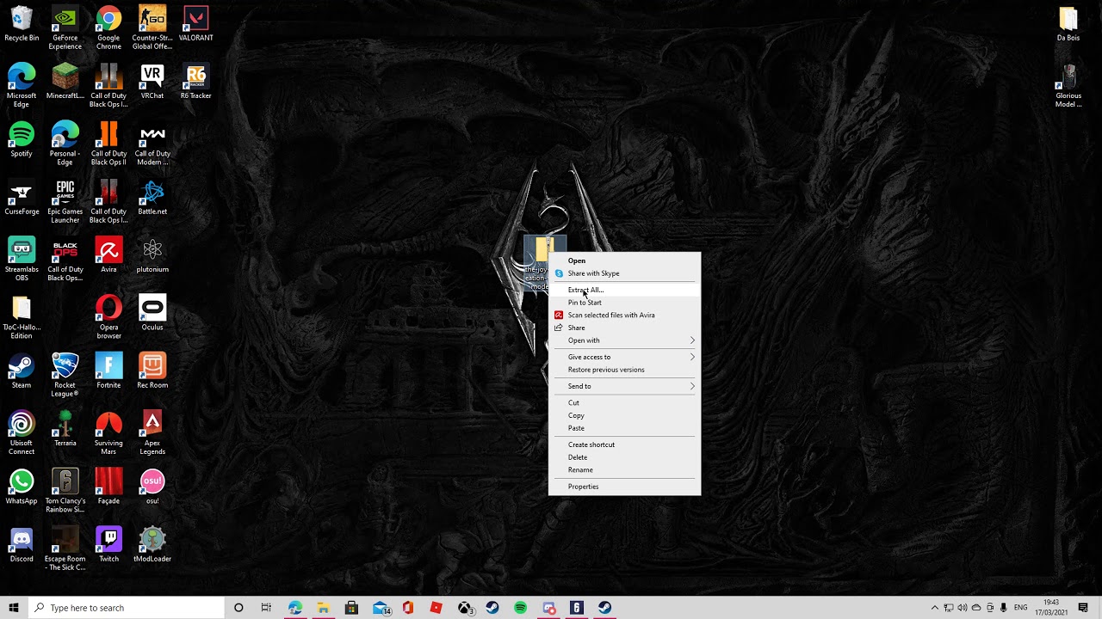This screenshot has width=1102, height=619.
Task: Click the Terraria desktop icon
Action: [x=65, y=428]
